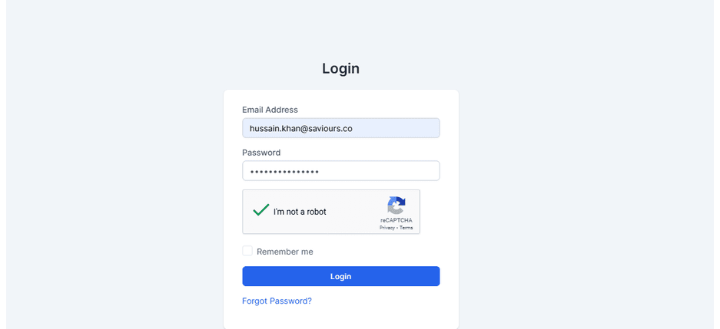This screenshot has width=720, height=329.
Task: Click the small "reCAPTCHA" caption text
Action: pos(396,220)
